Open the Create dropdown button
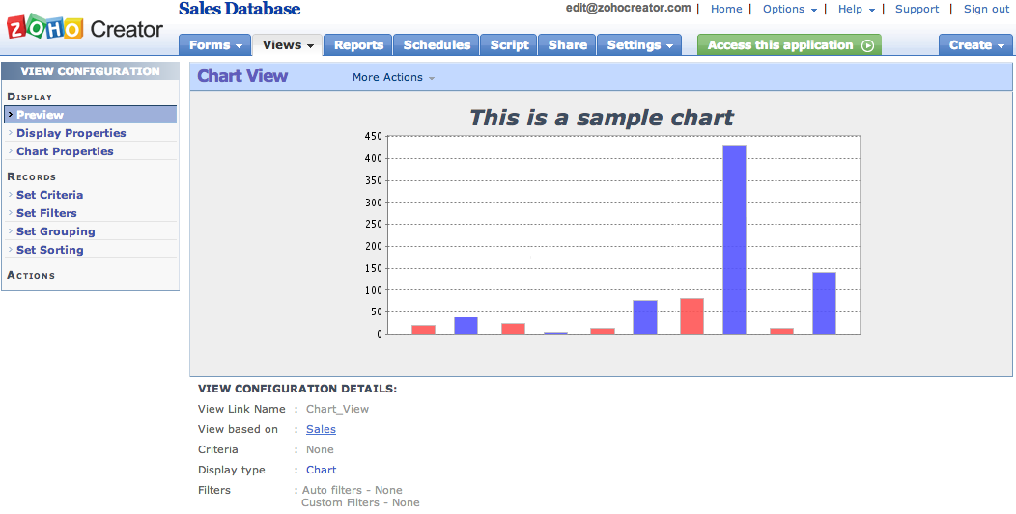The image size is (1016, 514). pos(975,44)
